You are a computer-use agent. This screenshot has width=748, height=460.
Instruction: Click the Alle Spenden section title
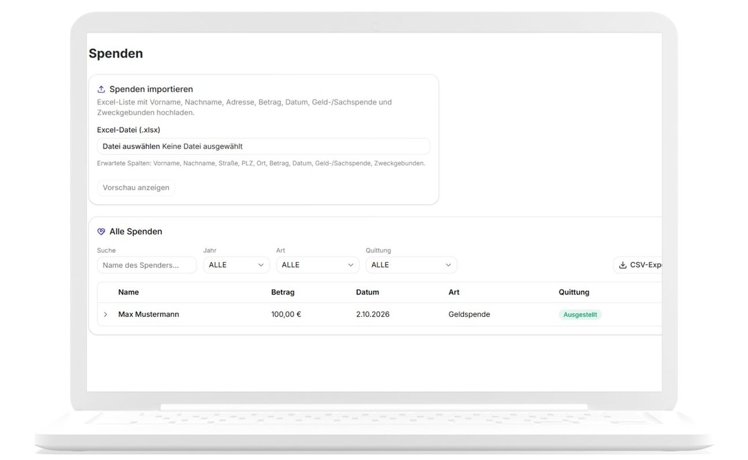[x=136, y=232]
